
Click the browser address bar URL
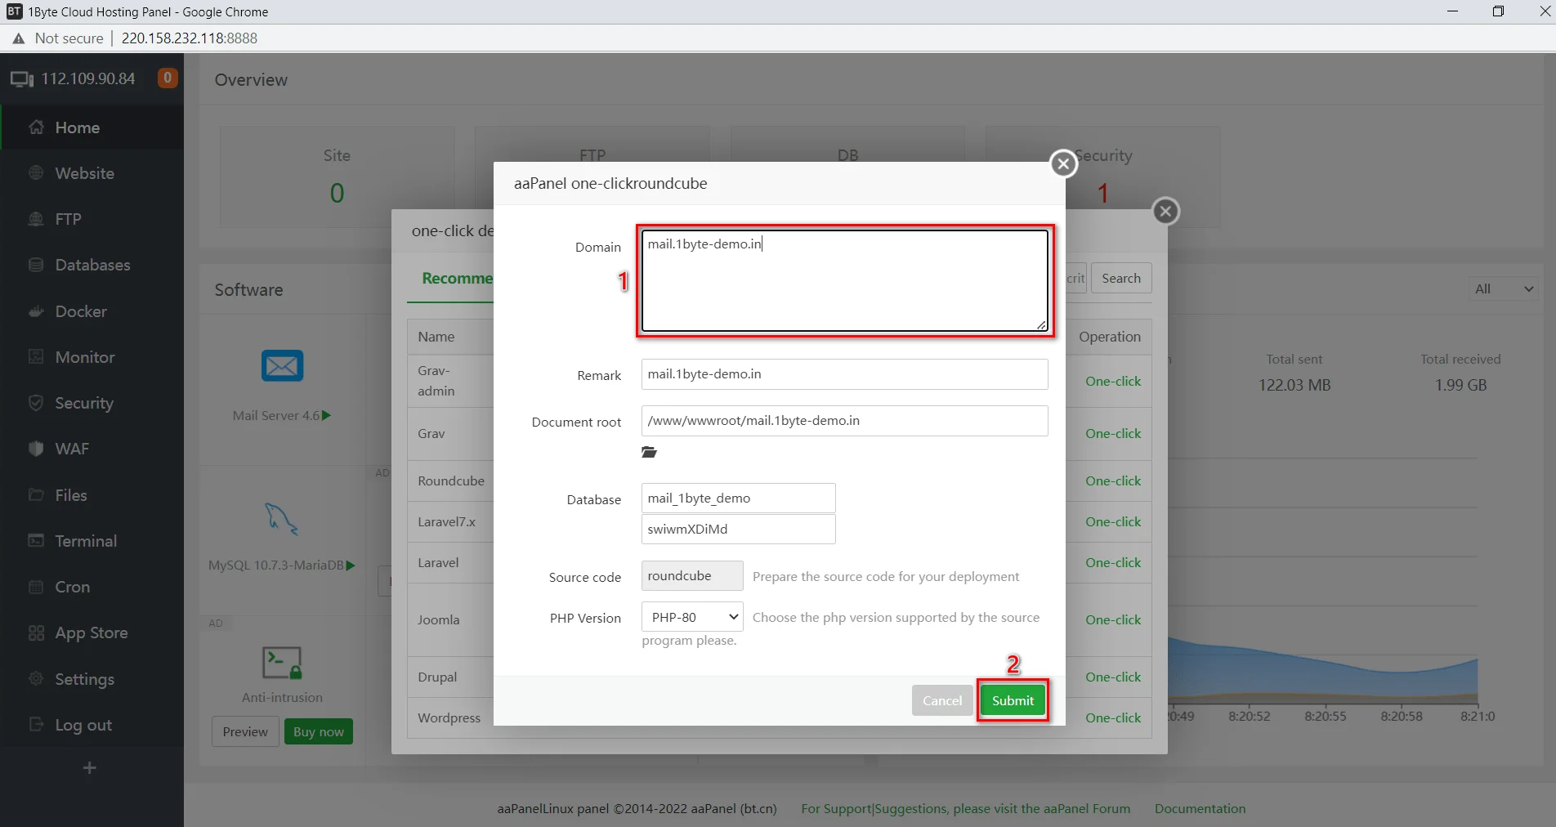coord(190,38)
